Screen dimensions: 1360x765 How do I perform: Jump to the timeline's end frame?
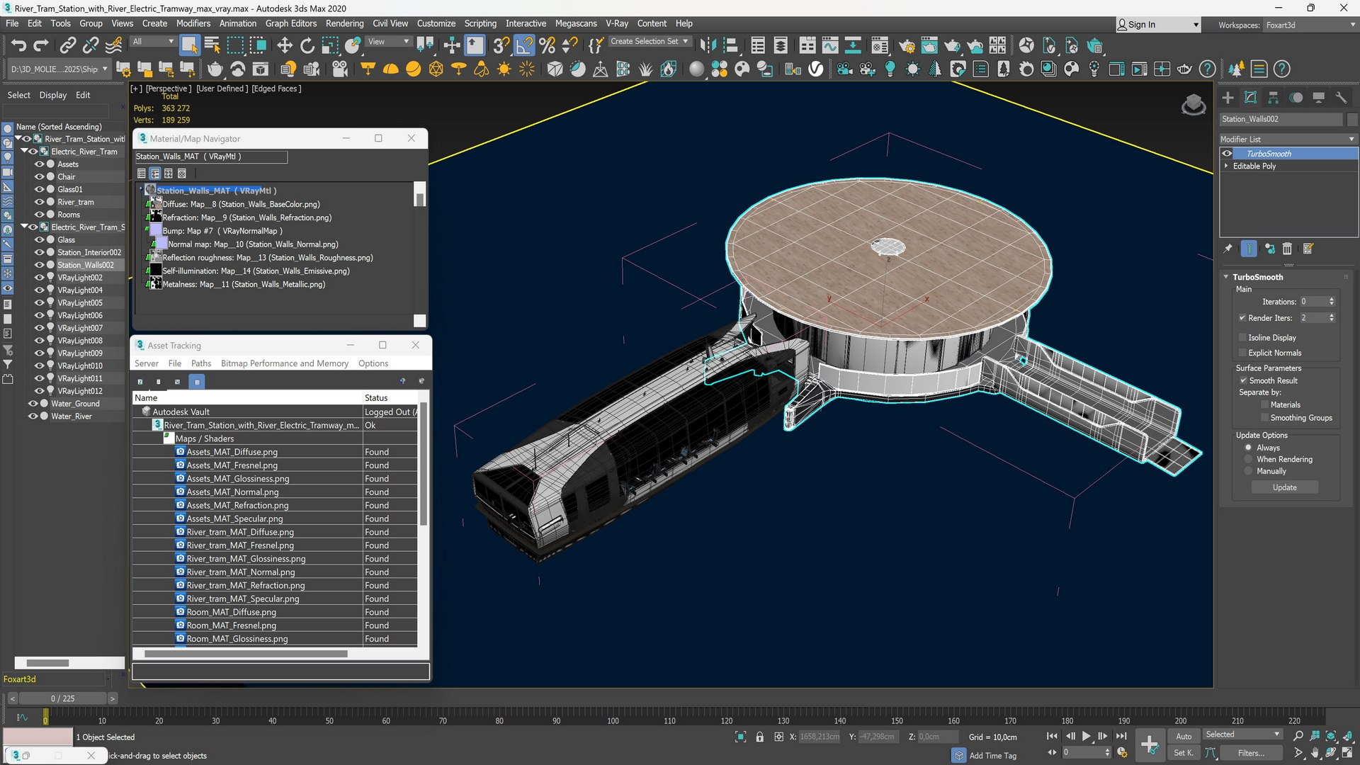coord(1121,737)
